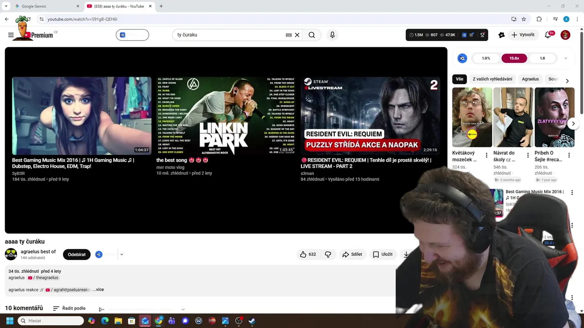This screenshot has width=584, height=328.
Task: Select the 1.9% metric pill
Action: [x=486, y=58]
